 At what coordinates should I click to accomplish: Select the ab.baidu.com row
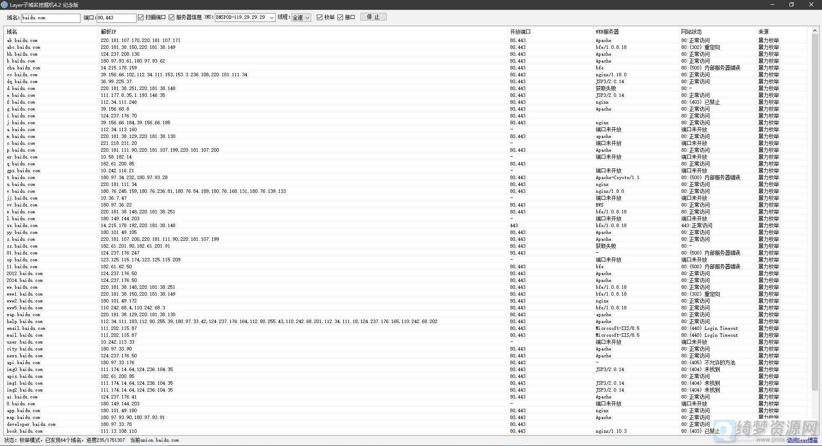coord(407,40)
